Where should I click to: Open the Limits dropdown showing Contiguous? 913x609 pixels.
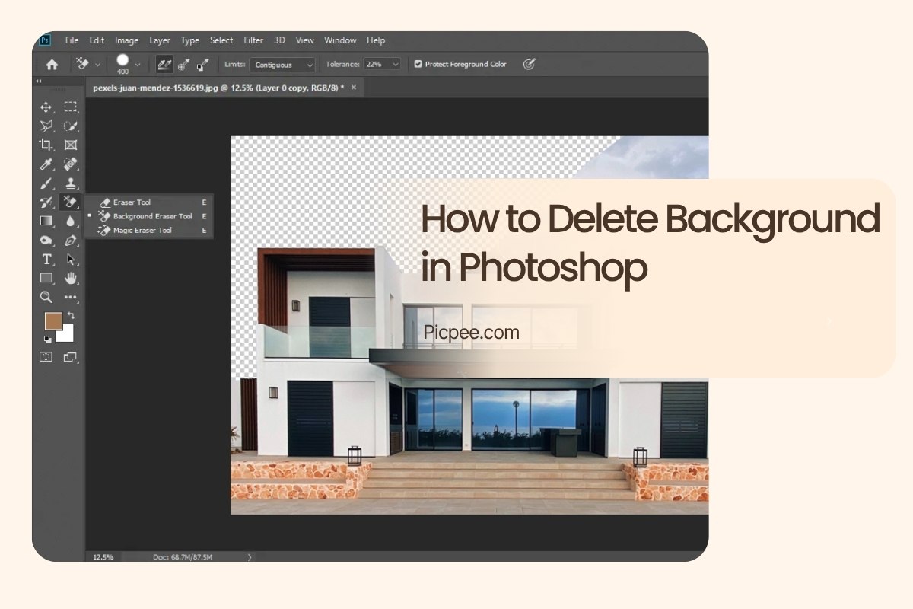284,65
